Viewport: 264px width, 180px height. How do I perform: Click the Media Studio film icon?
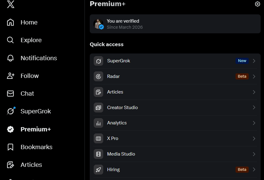[x=98, y=154]
